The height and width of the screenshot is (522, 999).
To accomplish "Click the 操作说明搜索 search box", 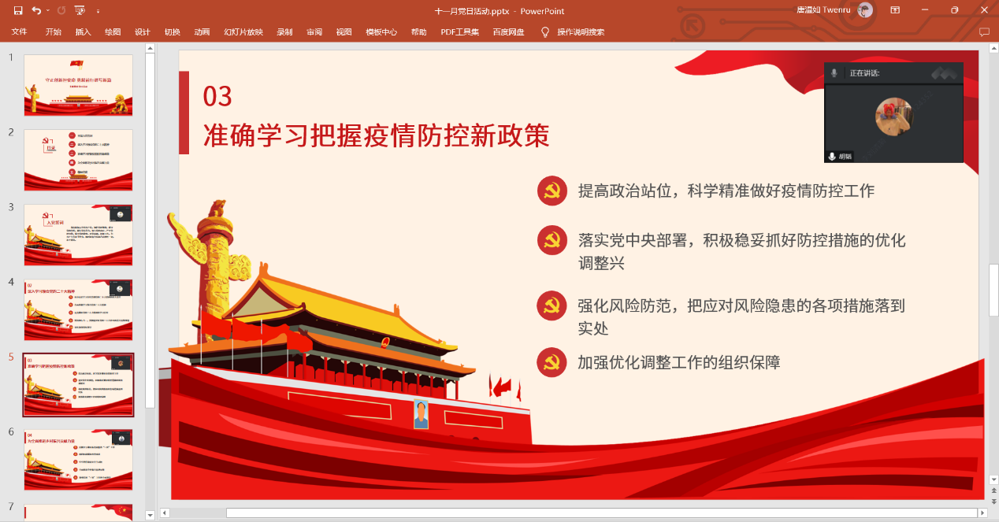I will pos(581,32).
